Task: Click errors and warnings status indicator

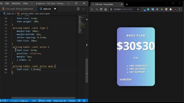Action: click(4, 101)
